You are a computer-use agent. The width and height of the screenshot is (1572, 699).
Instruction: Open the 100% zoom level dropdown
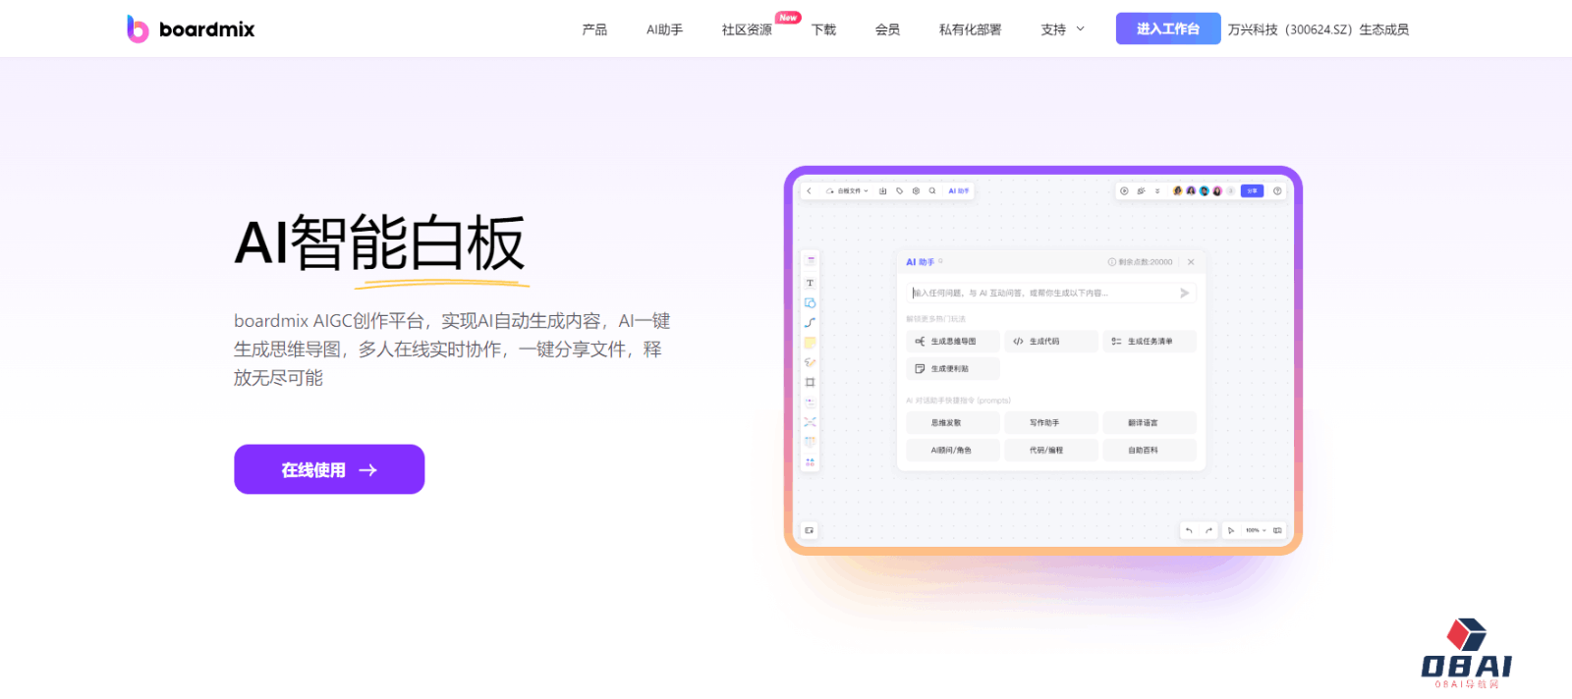[1256, 530]
